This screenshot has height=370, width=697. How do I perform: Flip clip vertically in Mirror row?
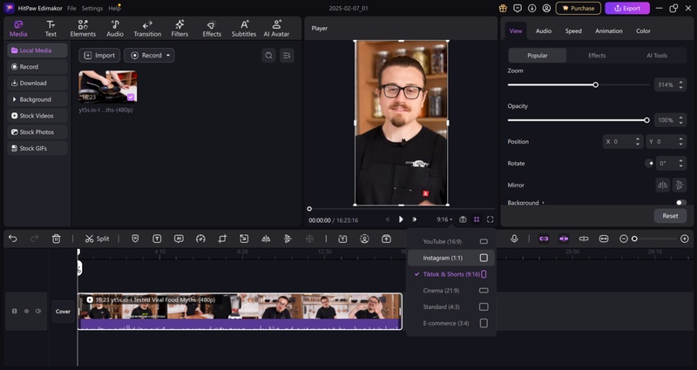pyautogui.click(x=680, y=185)
